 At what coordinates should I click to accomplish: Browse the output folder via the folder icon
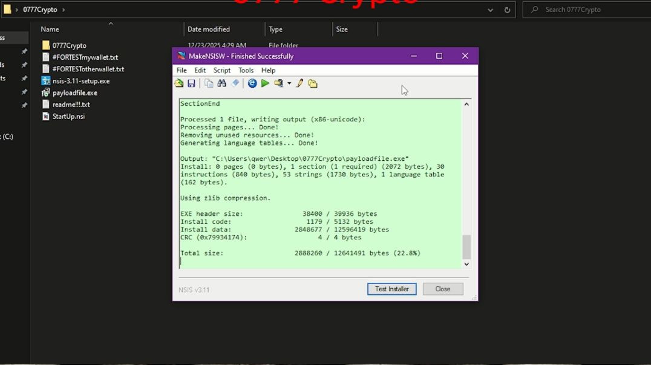(313, 83)
